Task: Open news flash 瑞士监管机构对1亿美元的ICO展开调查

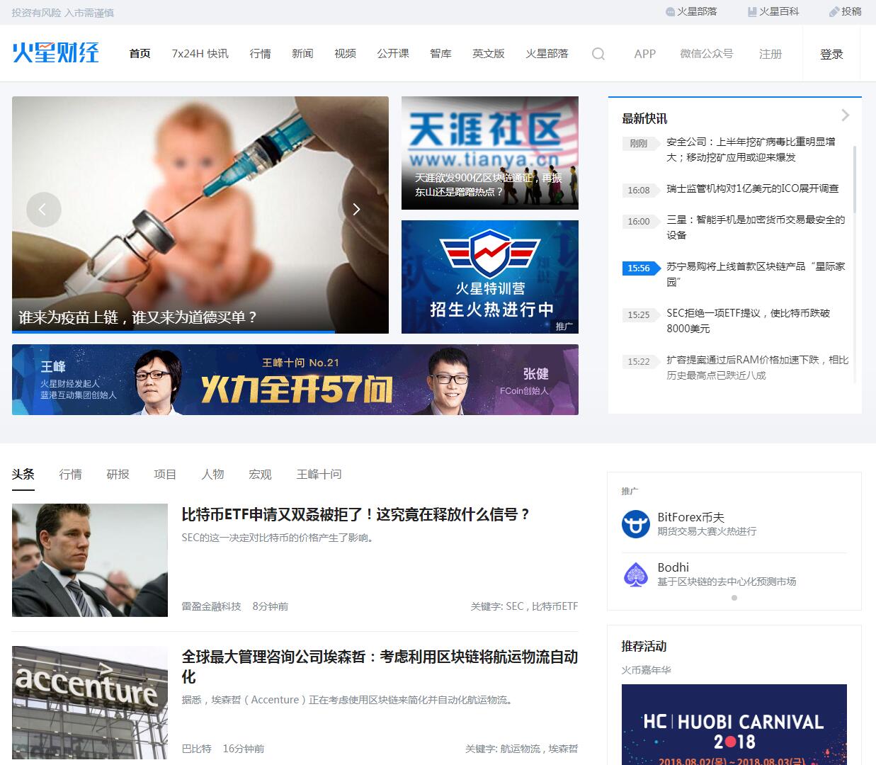Action: [x=753, y=188]
